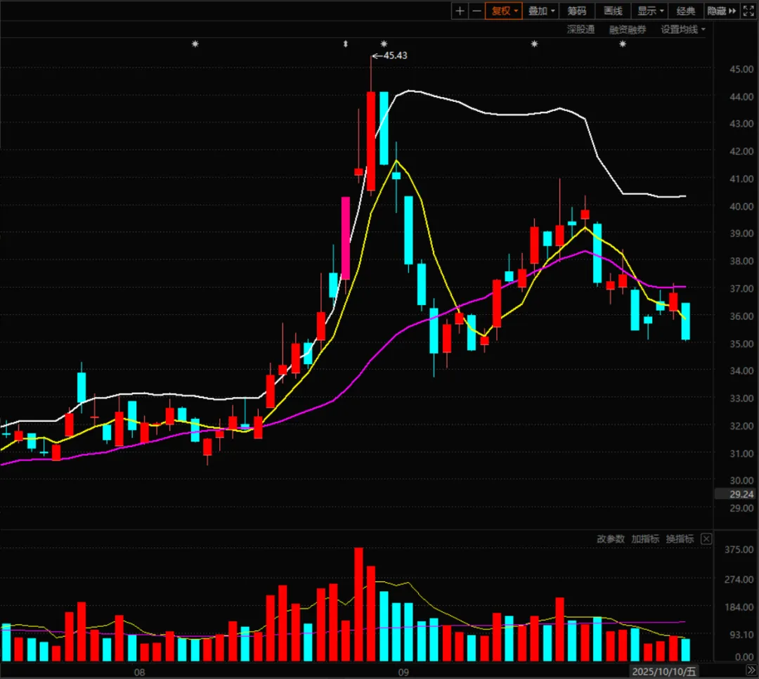Click 隐藏 to hide side panel
This screenshot has width=759, height=679.
[721, 11]
